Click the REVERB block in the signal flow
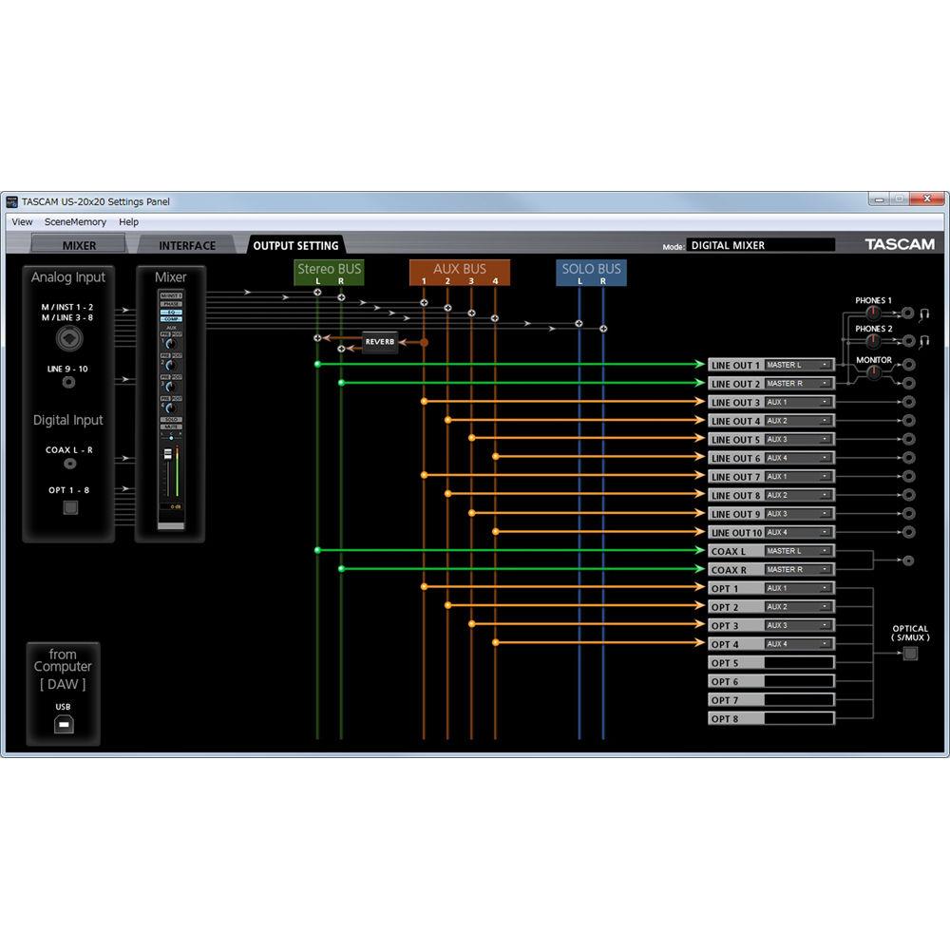950x950 pixels. pos(380,342)
